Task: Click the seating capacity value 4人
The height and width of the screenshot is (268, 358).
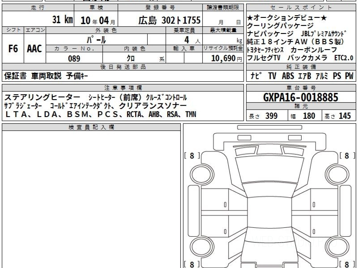Action: (192, 39)
